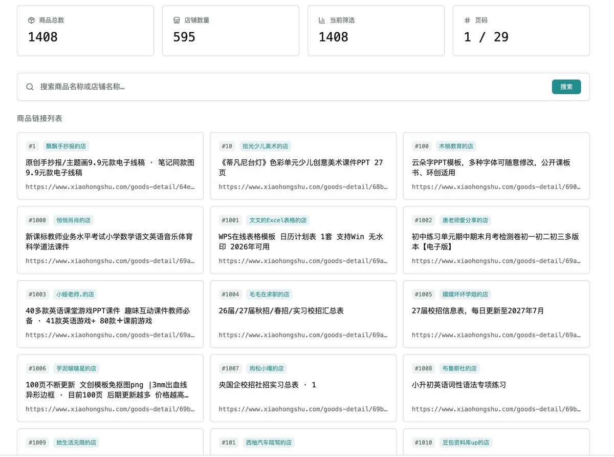
Task: Open the WPS在线表格模板 product card
Action: tap(303, 240)
